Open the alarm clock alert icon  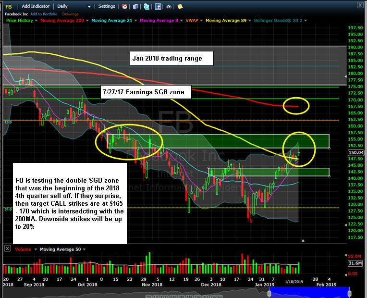pos(124,7)
